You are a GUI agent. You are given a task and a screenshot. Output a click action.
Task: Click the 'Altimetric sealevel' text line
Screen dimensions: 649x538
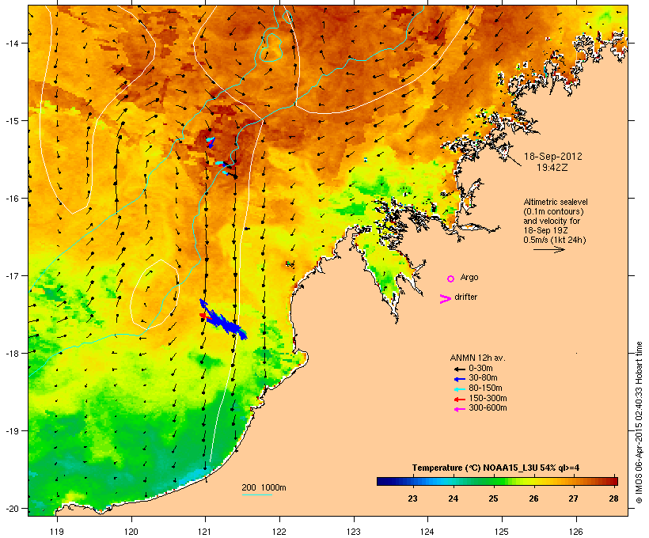tap(556, 202)
